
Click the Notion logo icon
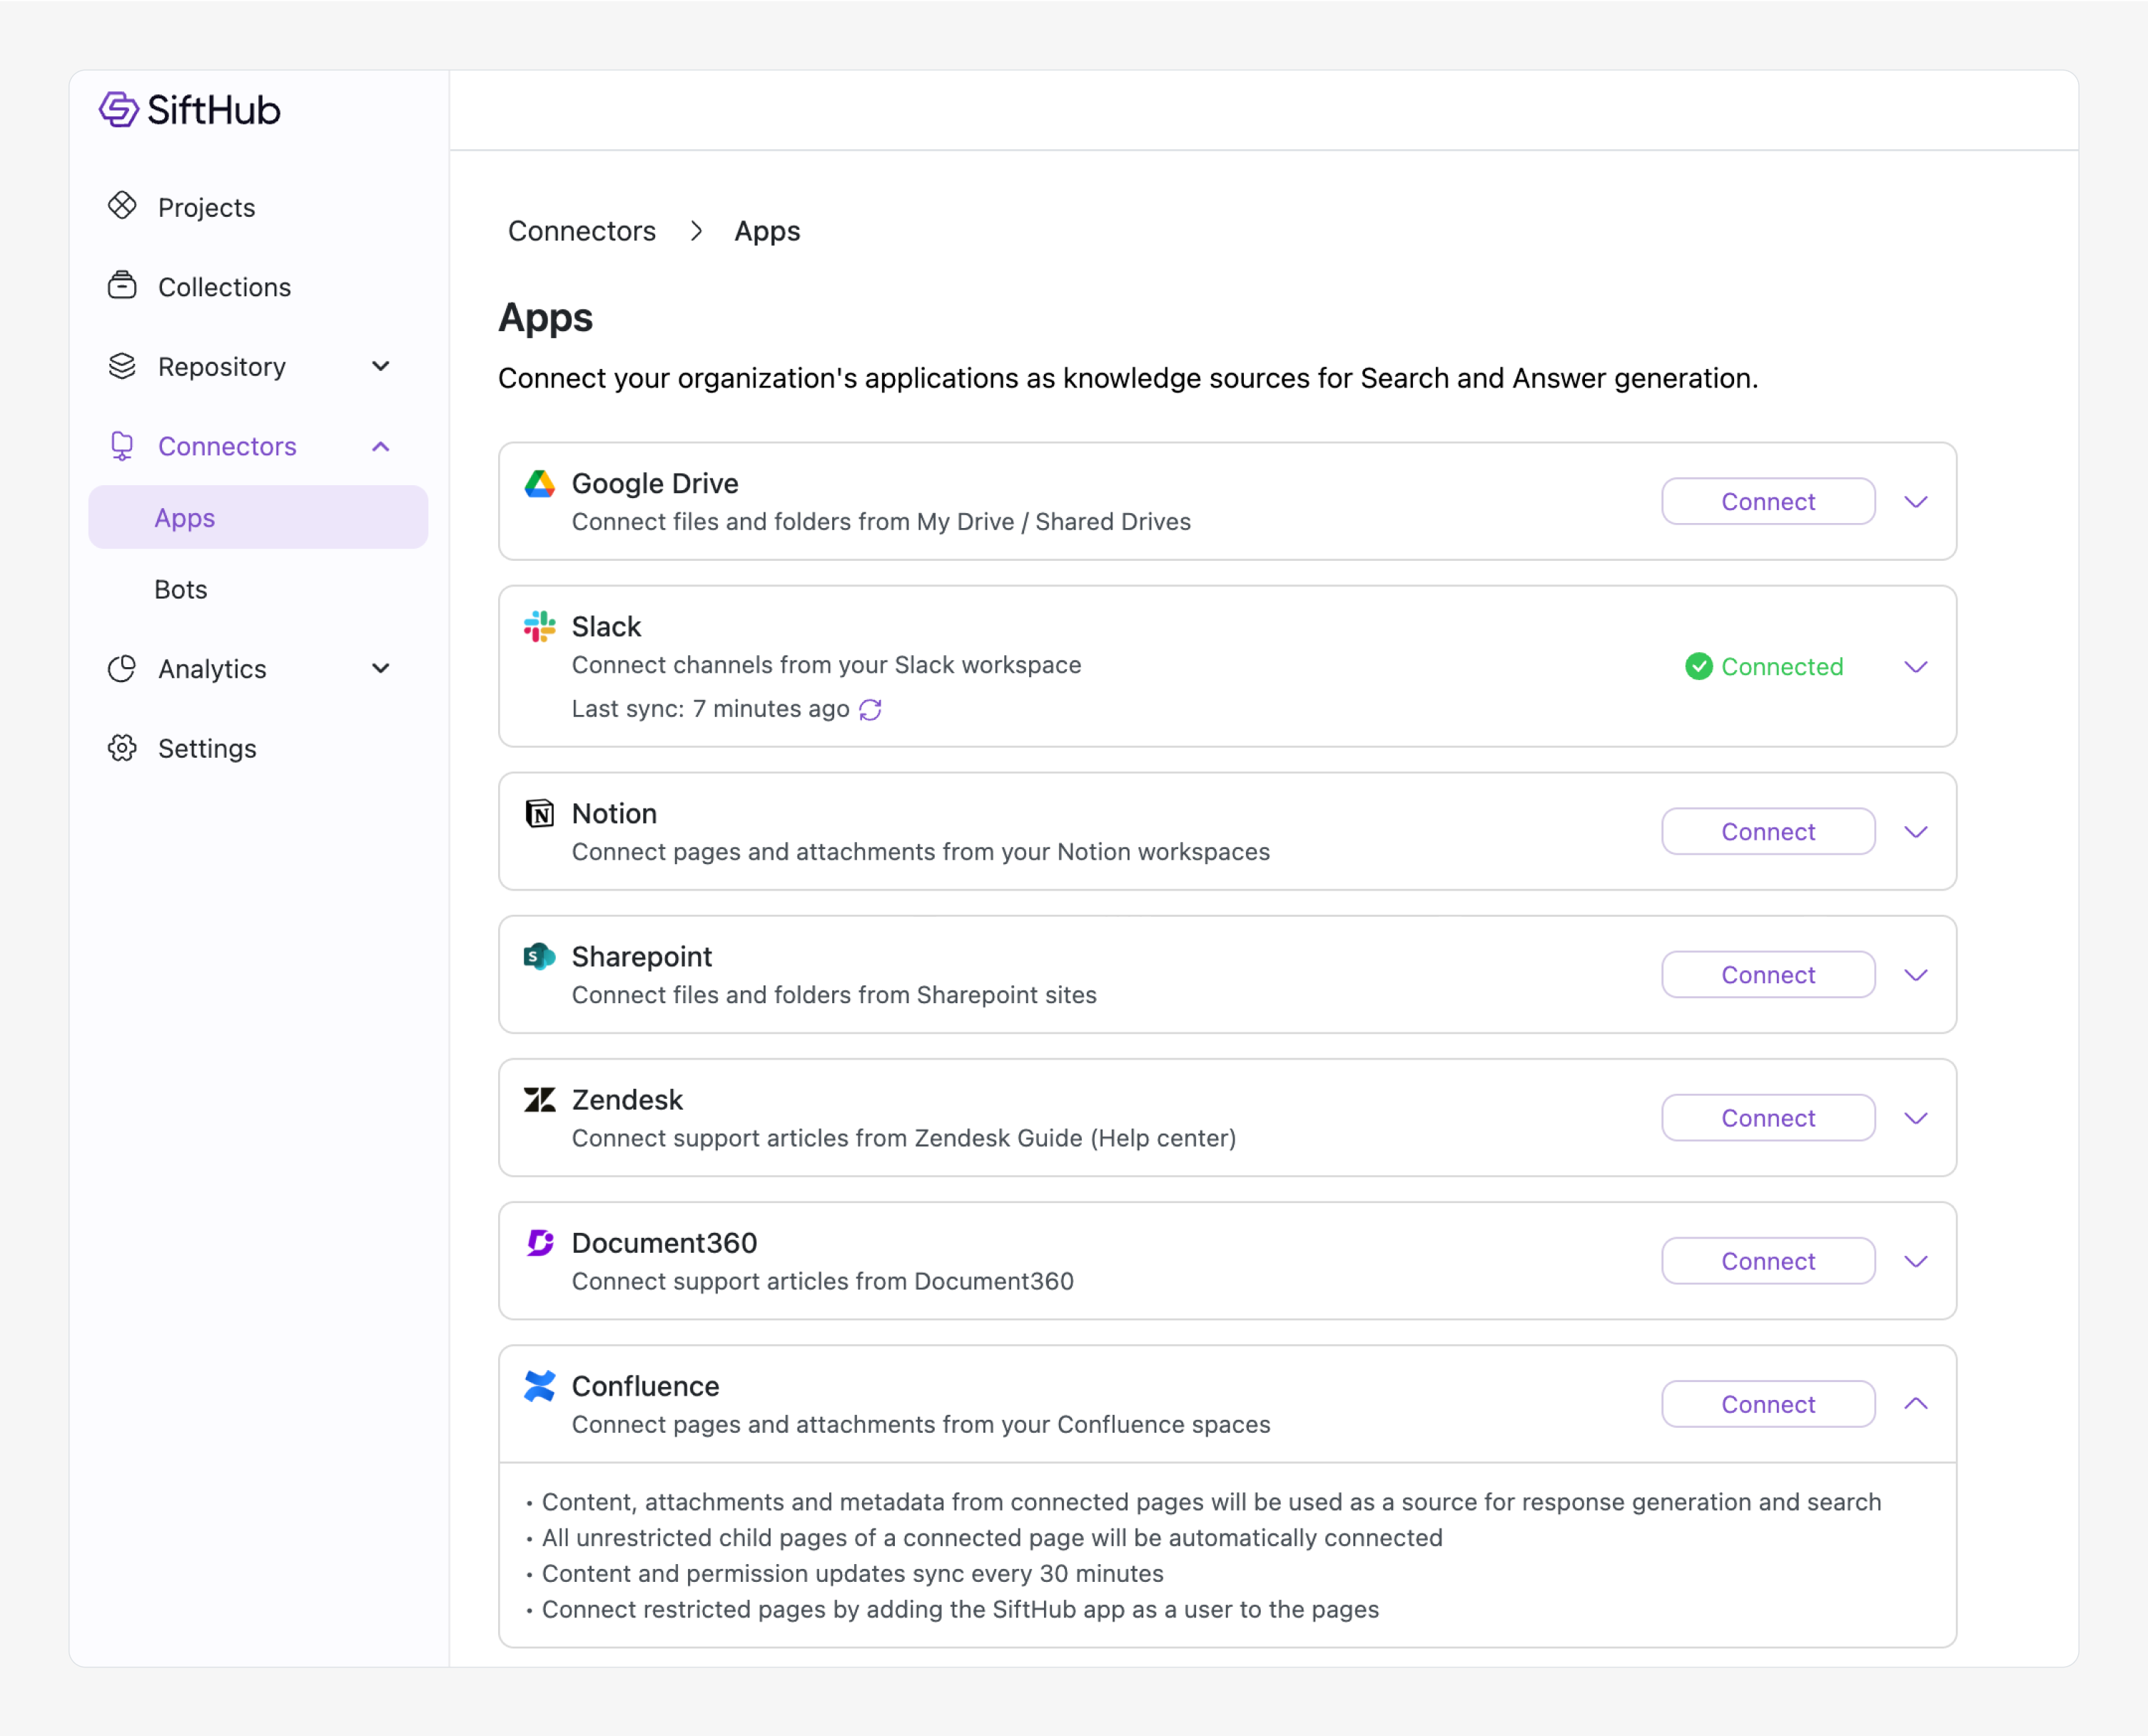[540, 813]
